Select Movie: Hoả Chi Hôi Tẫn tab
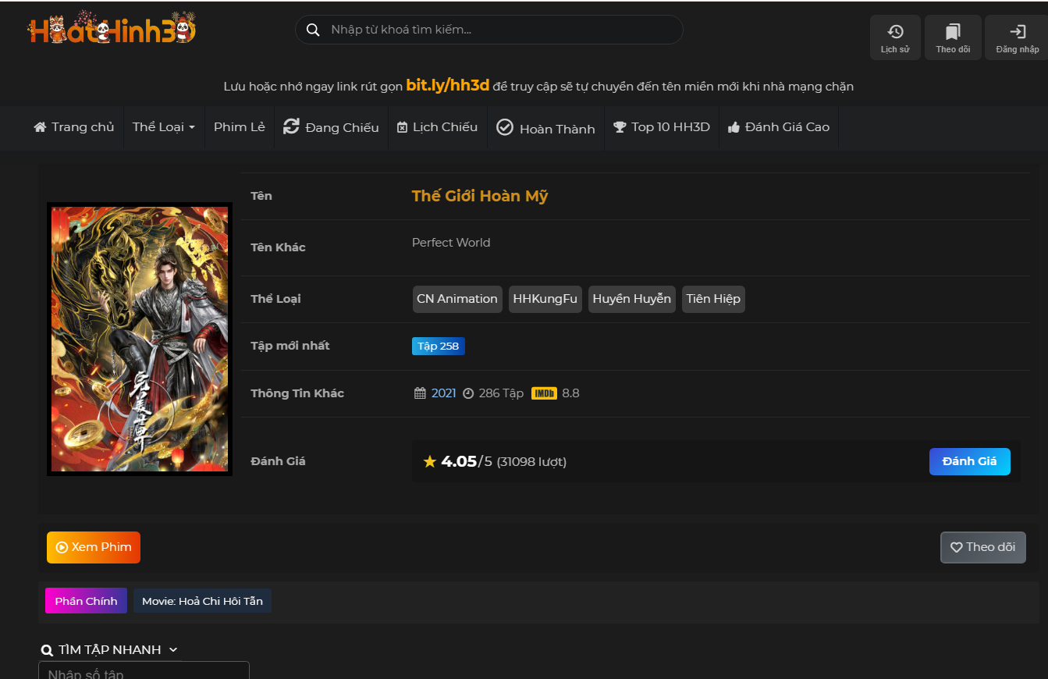1048x679 pixels. tap(202, 601)
